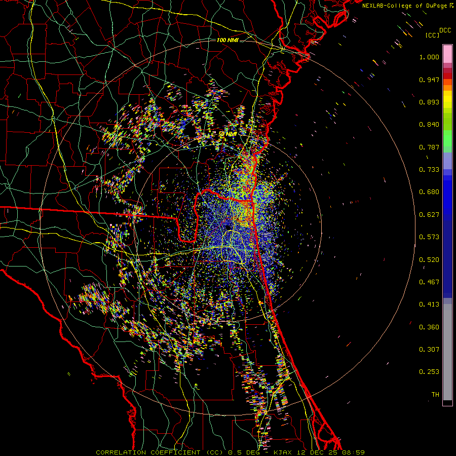Click the DCC product label above the color bar

click(445, 30)
